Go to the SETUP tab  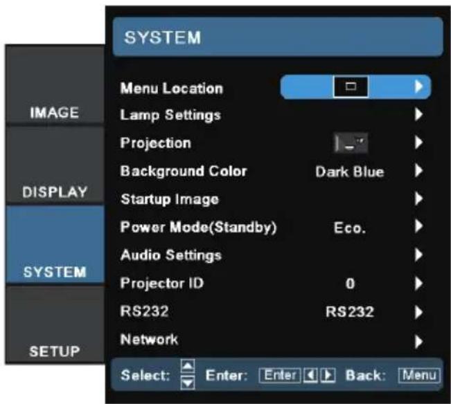click(55, 324)
